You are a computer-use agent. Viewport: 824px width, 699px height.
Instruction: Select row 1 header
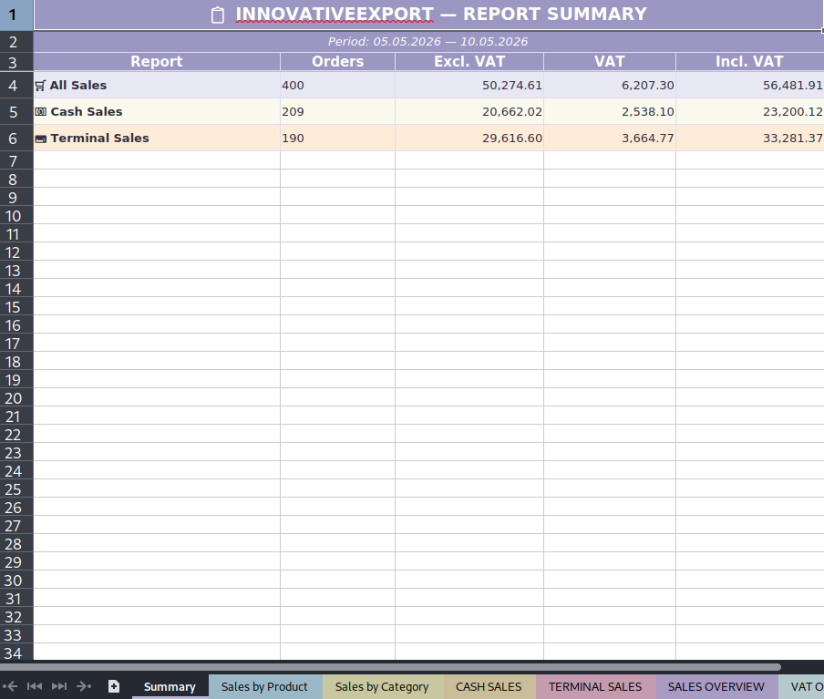click(x=16, y=15)
